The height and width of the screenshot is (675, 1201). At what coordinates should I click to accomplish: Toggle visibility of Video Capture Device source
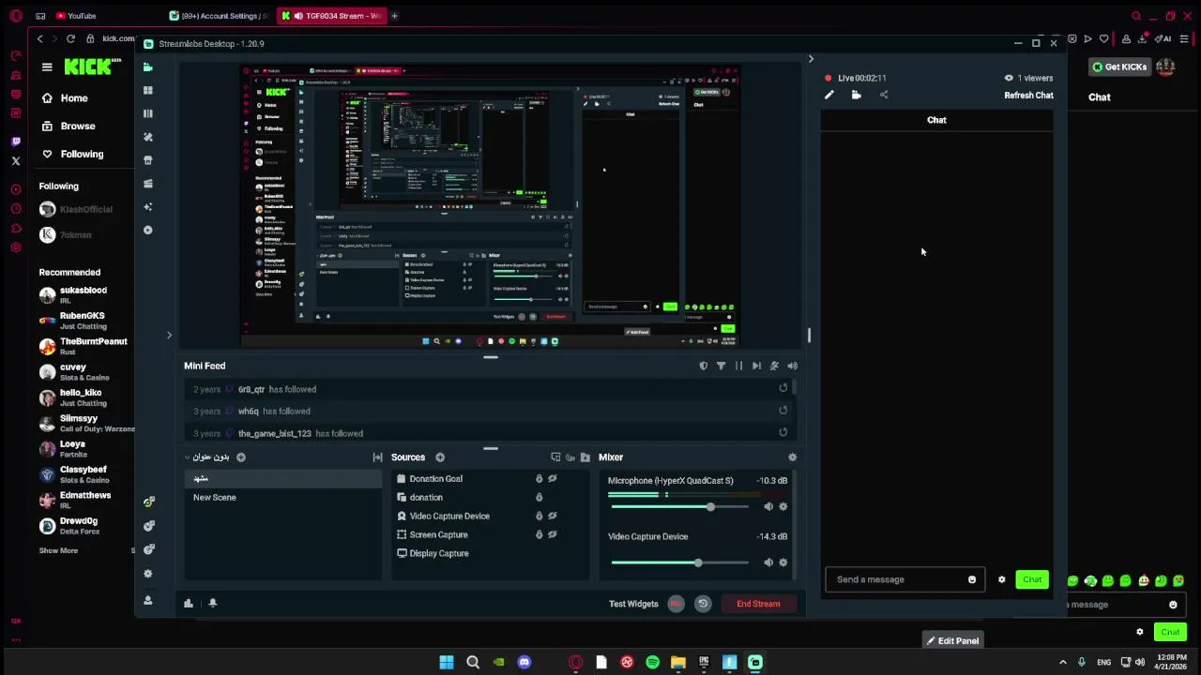552,516
